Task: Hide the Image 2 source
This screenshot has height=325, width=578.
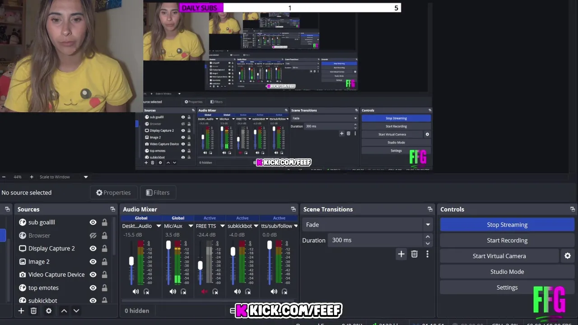Action: pyautogui.click(x=93, y=261)
